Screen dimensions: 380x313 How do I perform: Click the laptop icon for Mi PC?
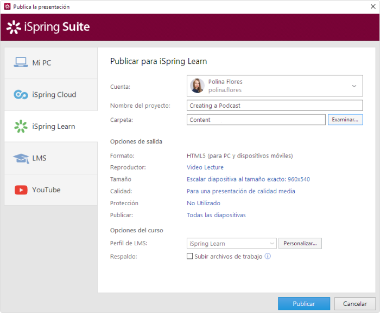(x=21, y=62)
